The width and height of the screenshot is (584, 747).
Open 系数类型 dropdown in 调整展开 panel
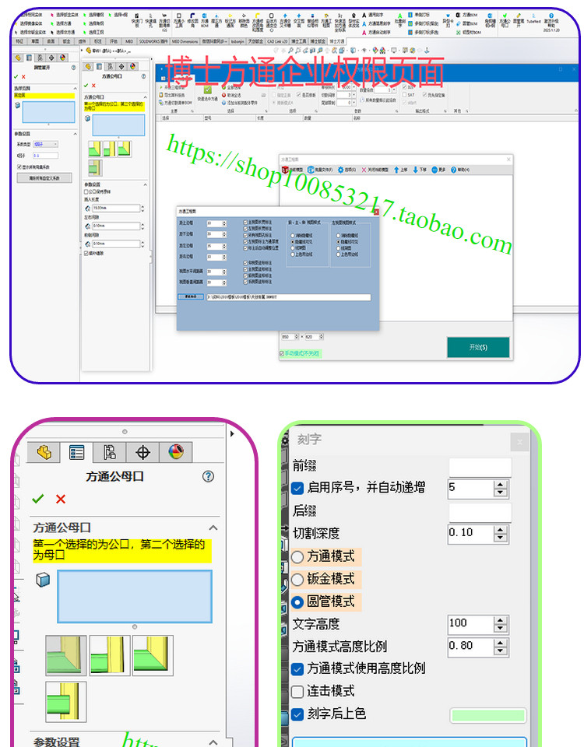[x=46, y=144]
